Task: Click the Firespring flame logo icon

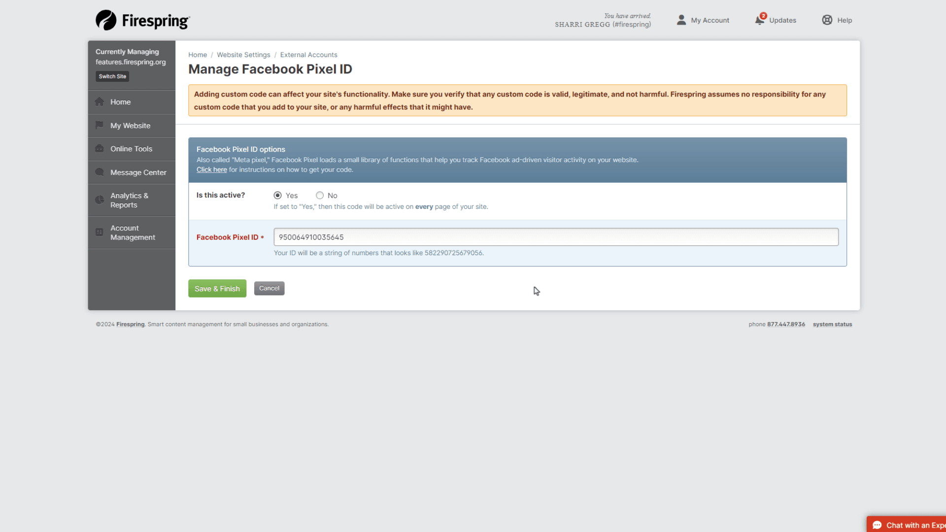Action: click(x=106, y=20)
